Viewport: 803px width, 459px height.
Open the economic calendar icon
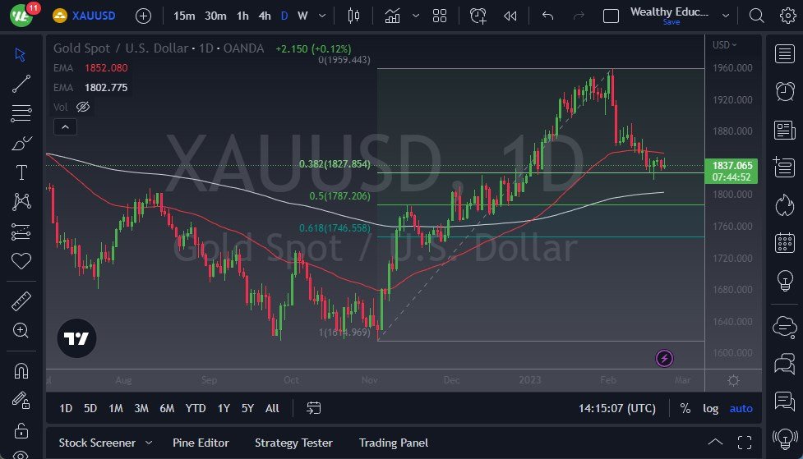click(x=785, y=242)
